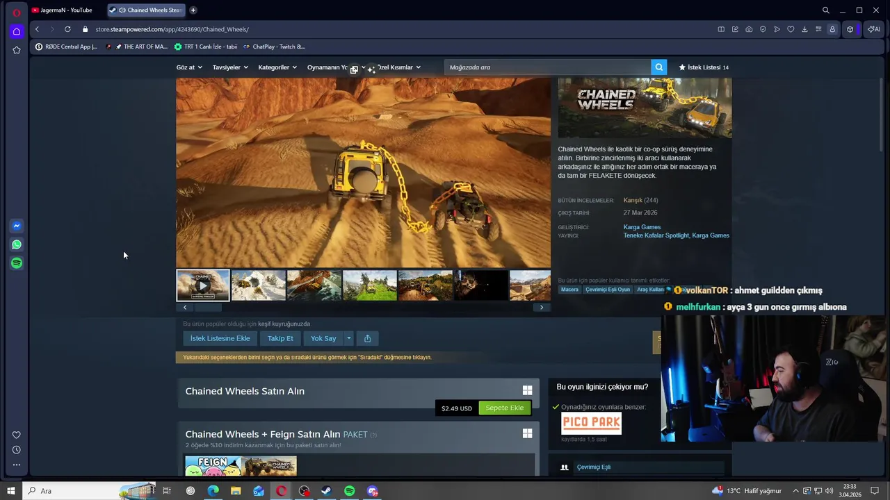Go back to previous page
The height and width of the screenshot is (500, 890).
37,29
